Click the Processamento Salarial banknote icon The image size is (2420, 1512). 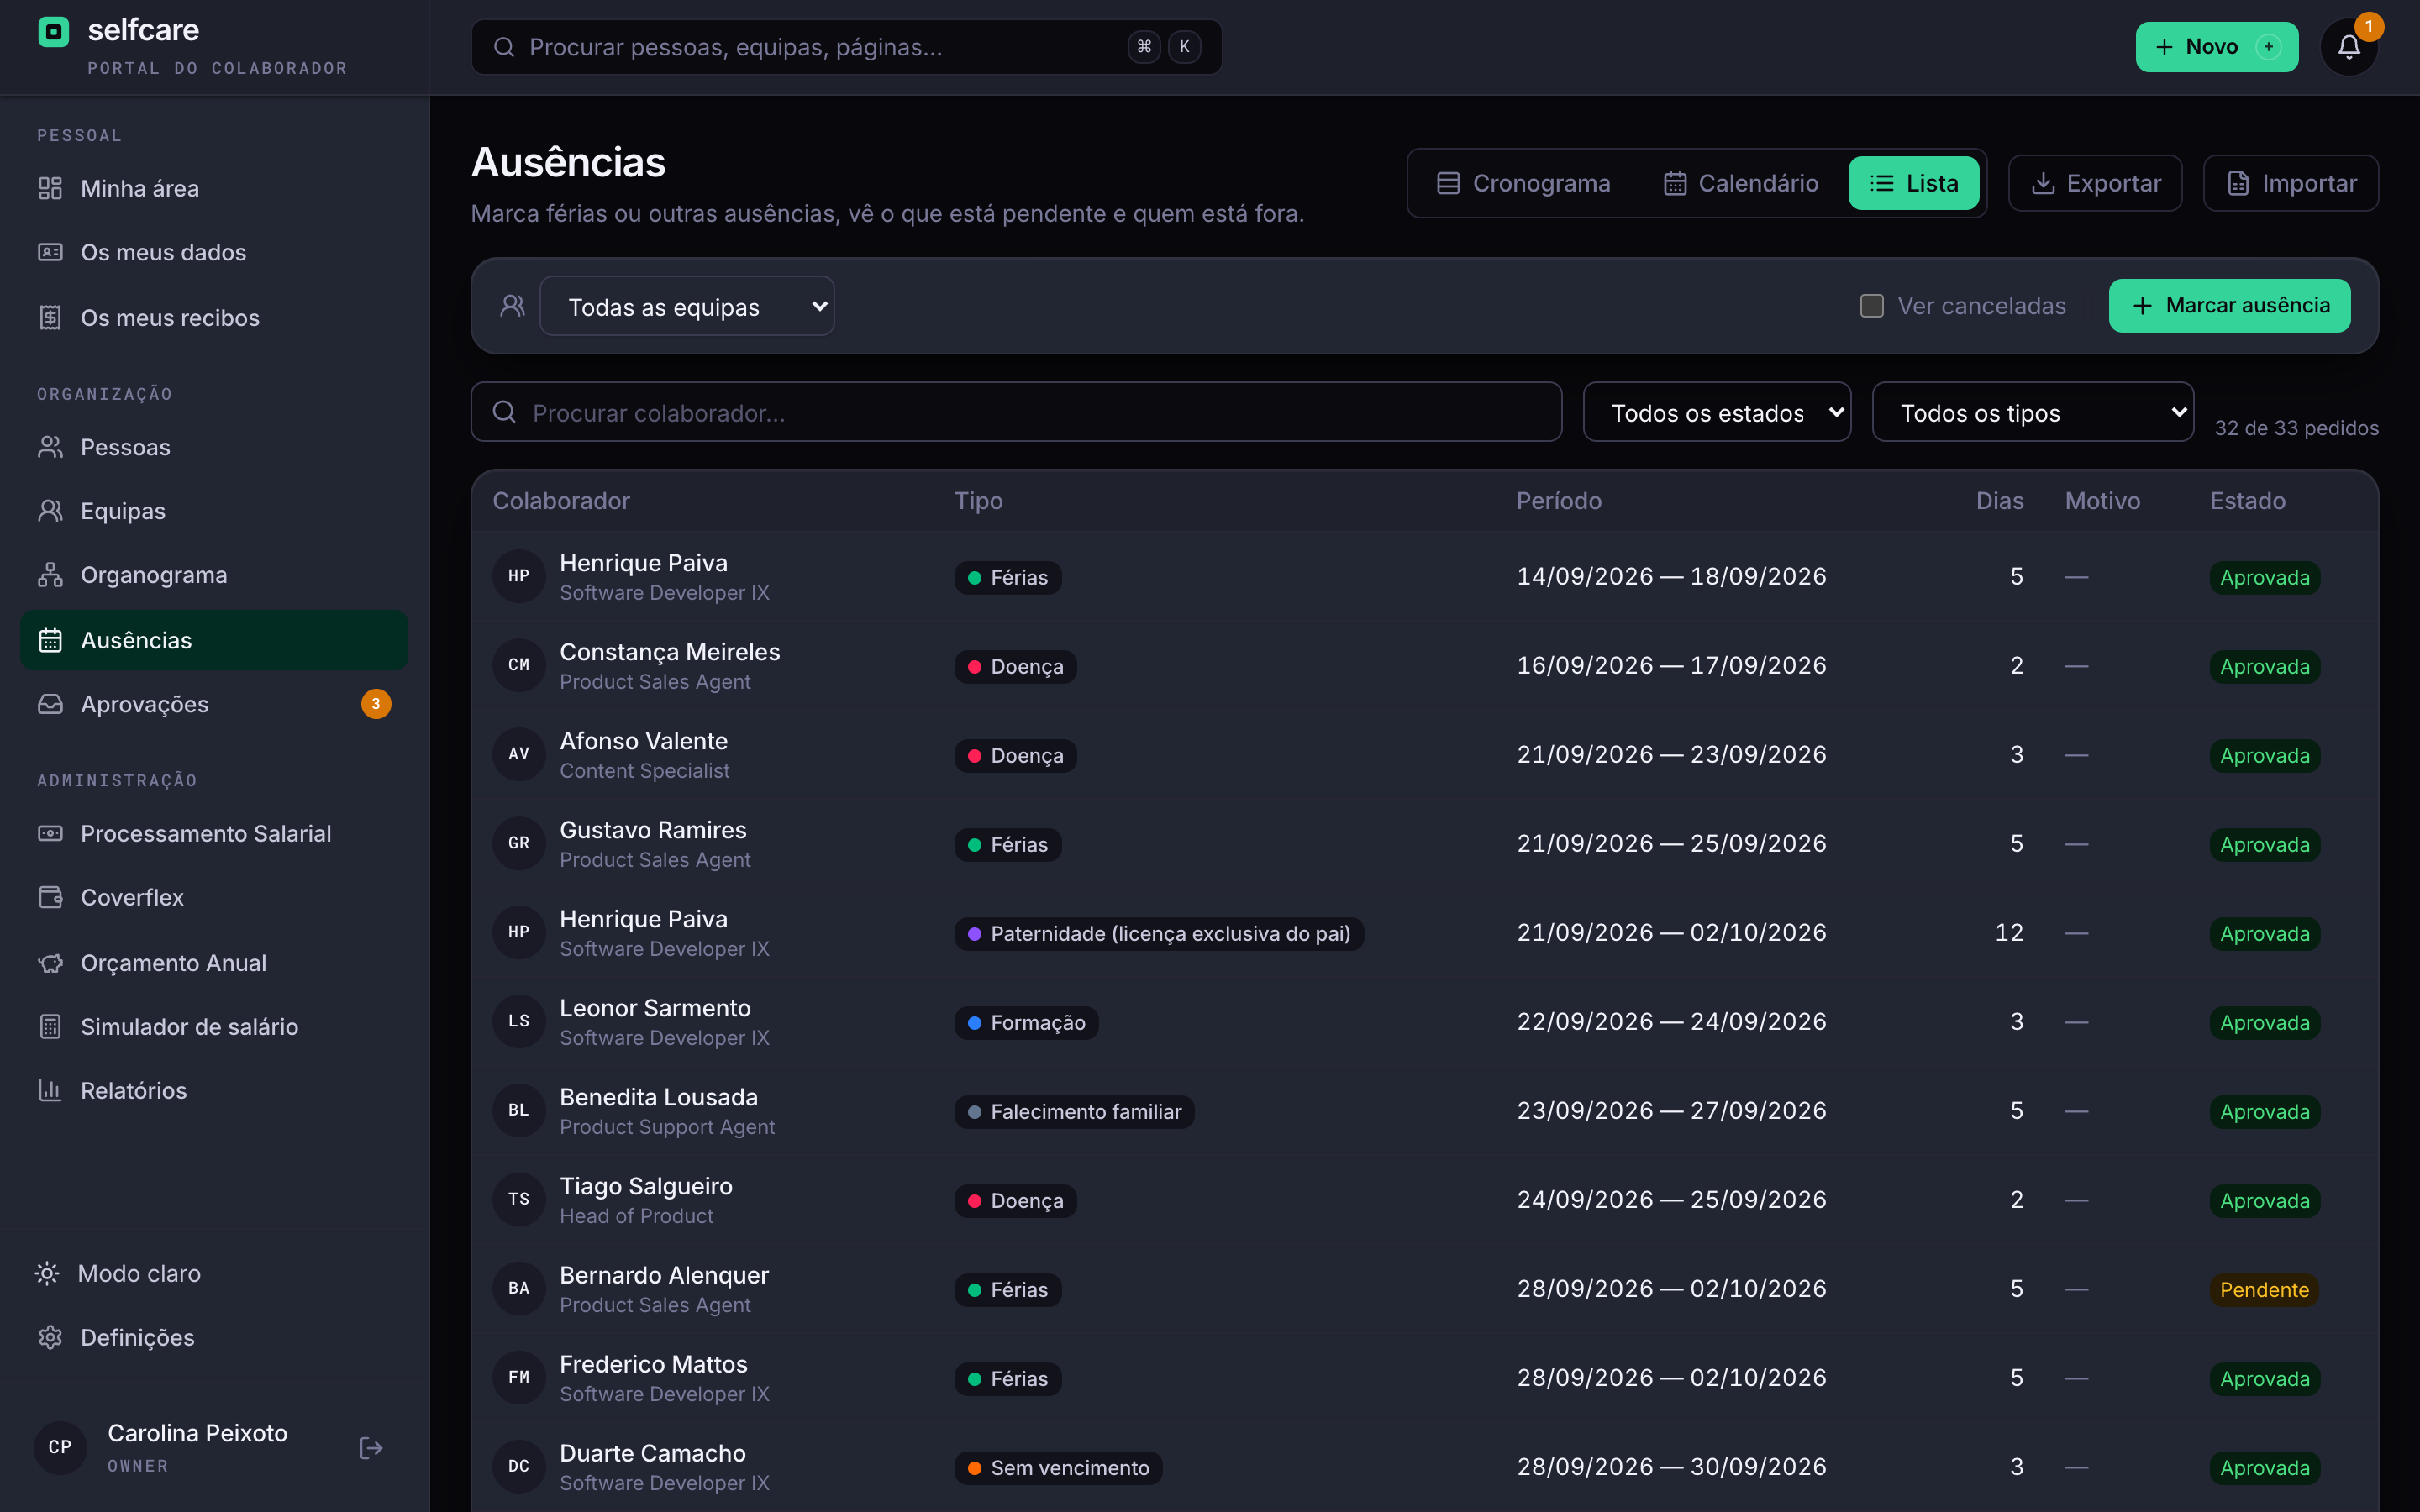(x=50, y=833)
